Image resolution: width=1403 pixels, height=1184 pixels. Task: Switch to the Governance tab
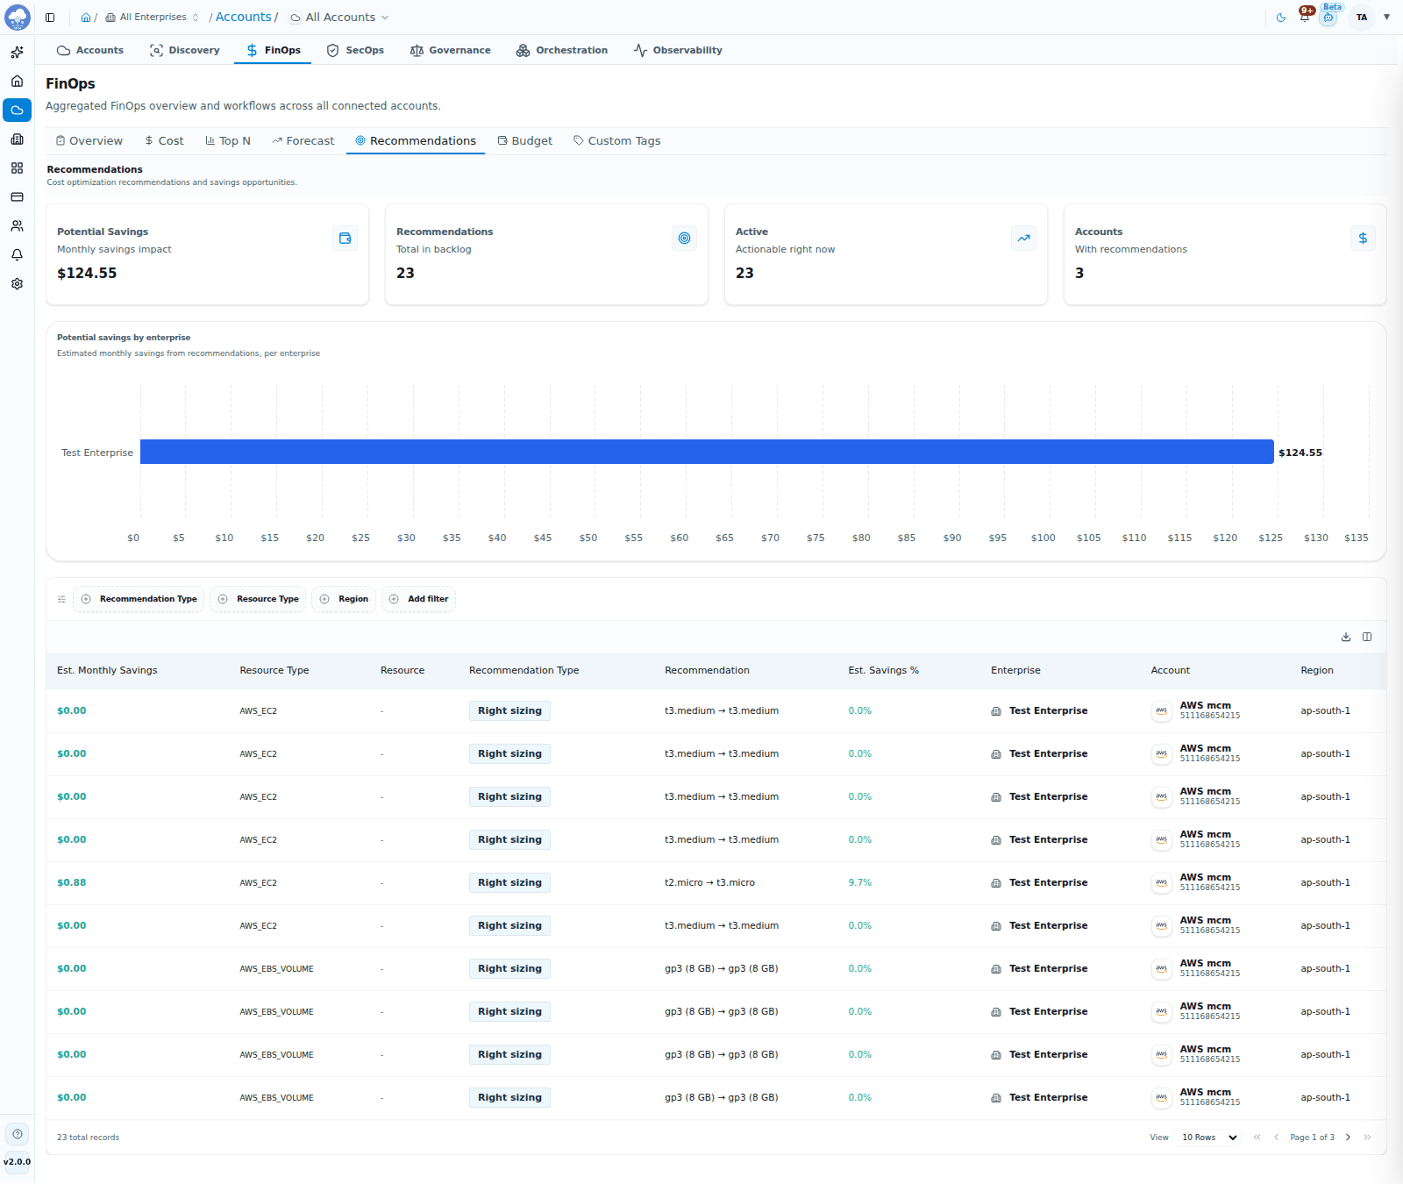[x=451, y=50]
